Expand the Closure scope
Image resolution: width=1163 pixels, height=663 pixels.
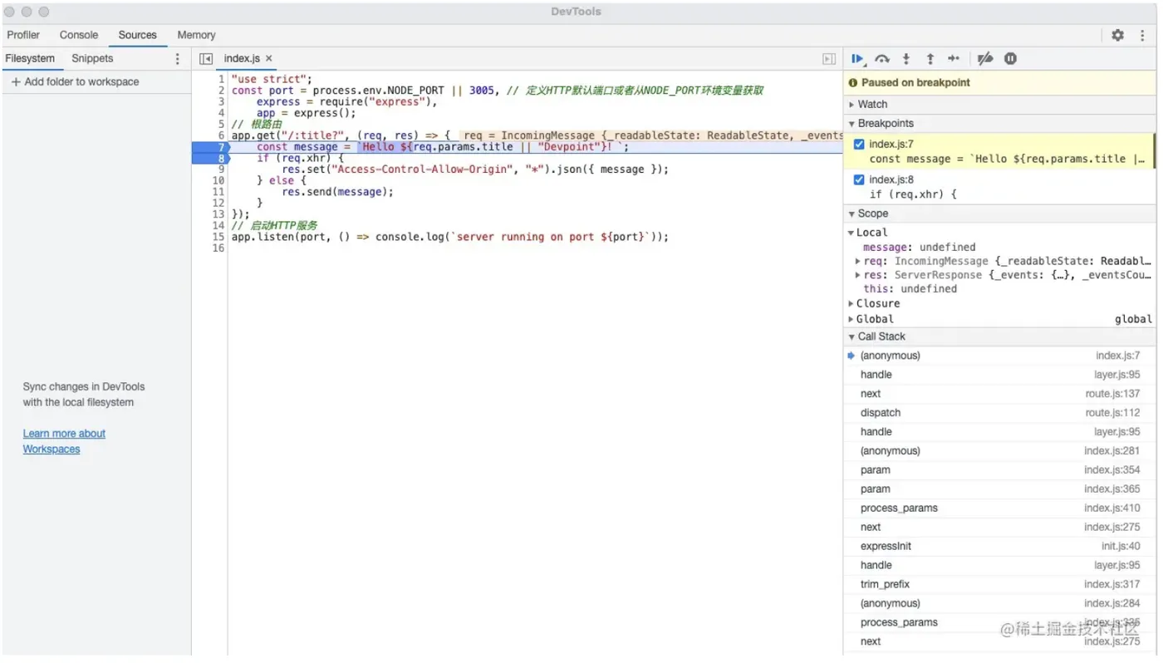[851, 304]
